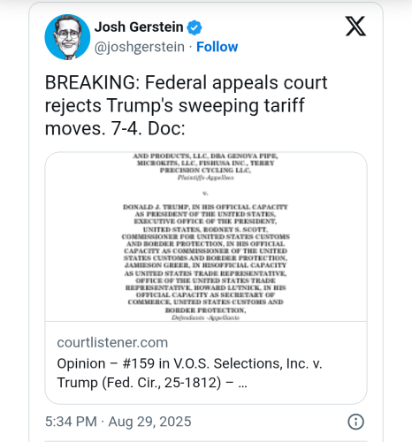
Task: Open the X logo link
Action: point(355,27)
